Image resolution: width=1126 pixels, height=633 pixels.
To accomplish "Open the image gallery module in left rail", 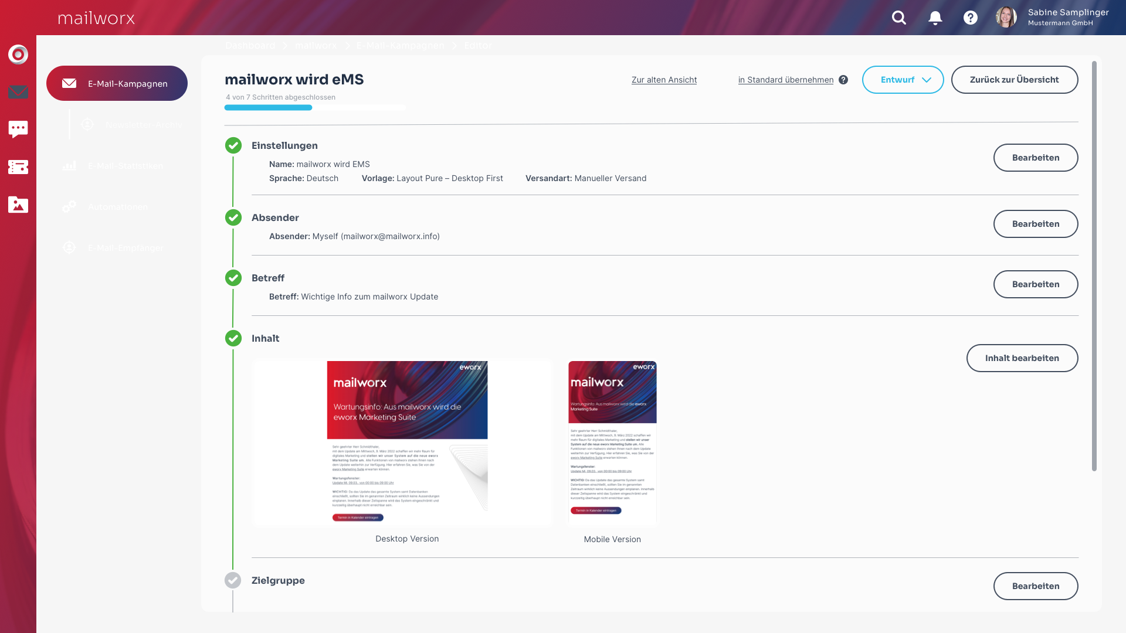I will [x=18, y=205].
